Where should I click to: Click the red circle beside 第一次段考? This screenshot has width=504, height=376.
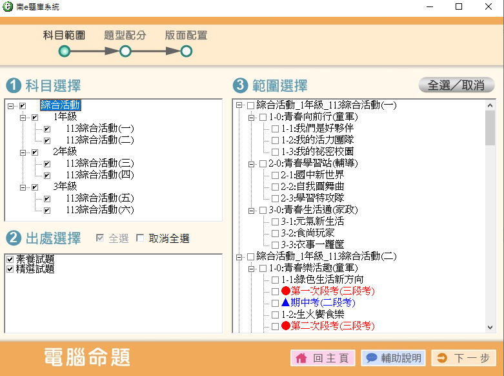point(286,291)
